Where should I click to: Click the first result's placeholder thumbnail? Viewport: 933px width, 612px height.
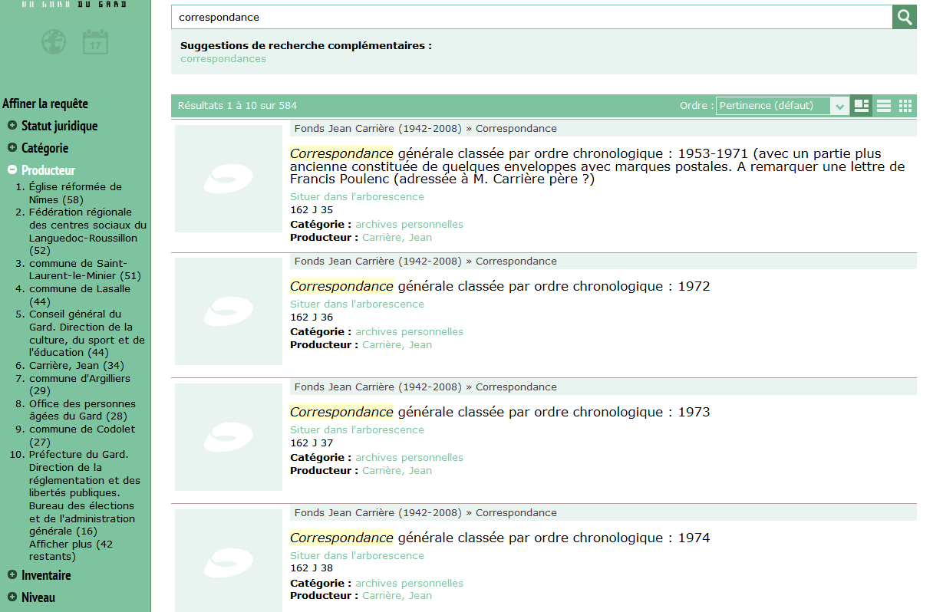[x=228, y=179]
